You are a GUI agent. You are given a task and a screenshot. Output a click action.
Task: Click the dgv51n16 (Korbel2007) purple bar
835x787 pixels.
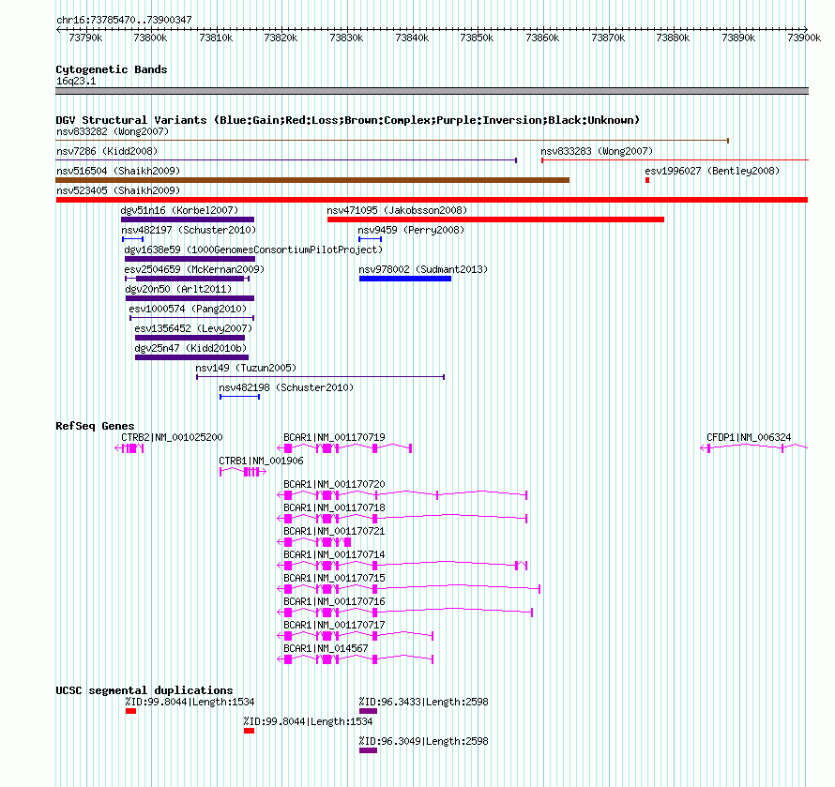click(188, 219)
